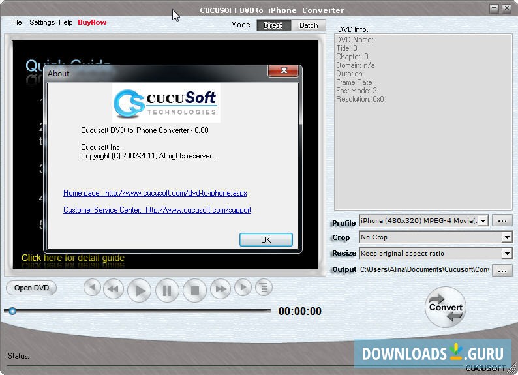Expand the Crop dropdown
The image size is (518, 375).
click(x=507, y=237)
